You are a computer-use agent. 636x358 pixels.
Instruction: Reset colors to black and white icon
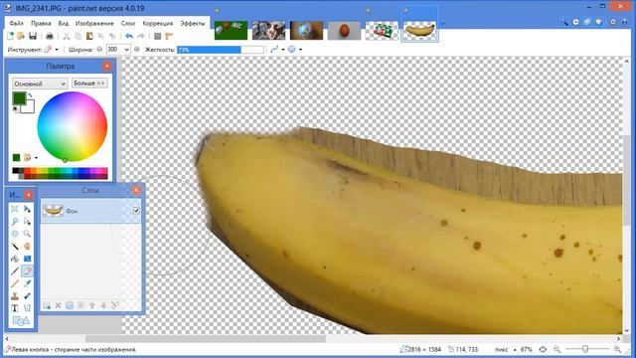pos(16,108)
